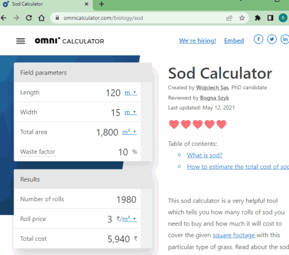The image size is (289, 255).
Task: Share on Facebook icon
Action: [258, 39]
